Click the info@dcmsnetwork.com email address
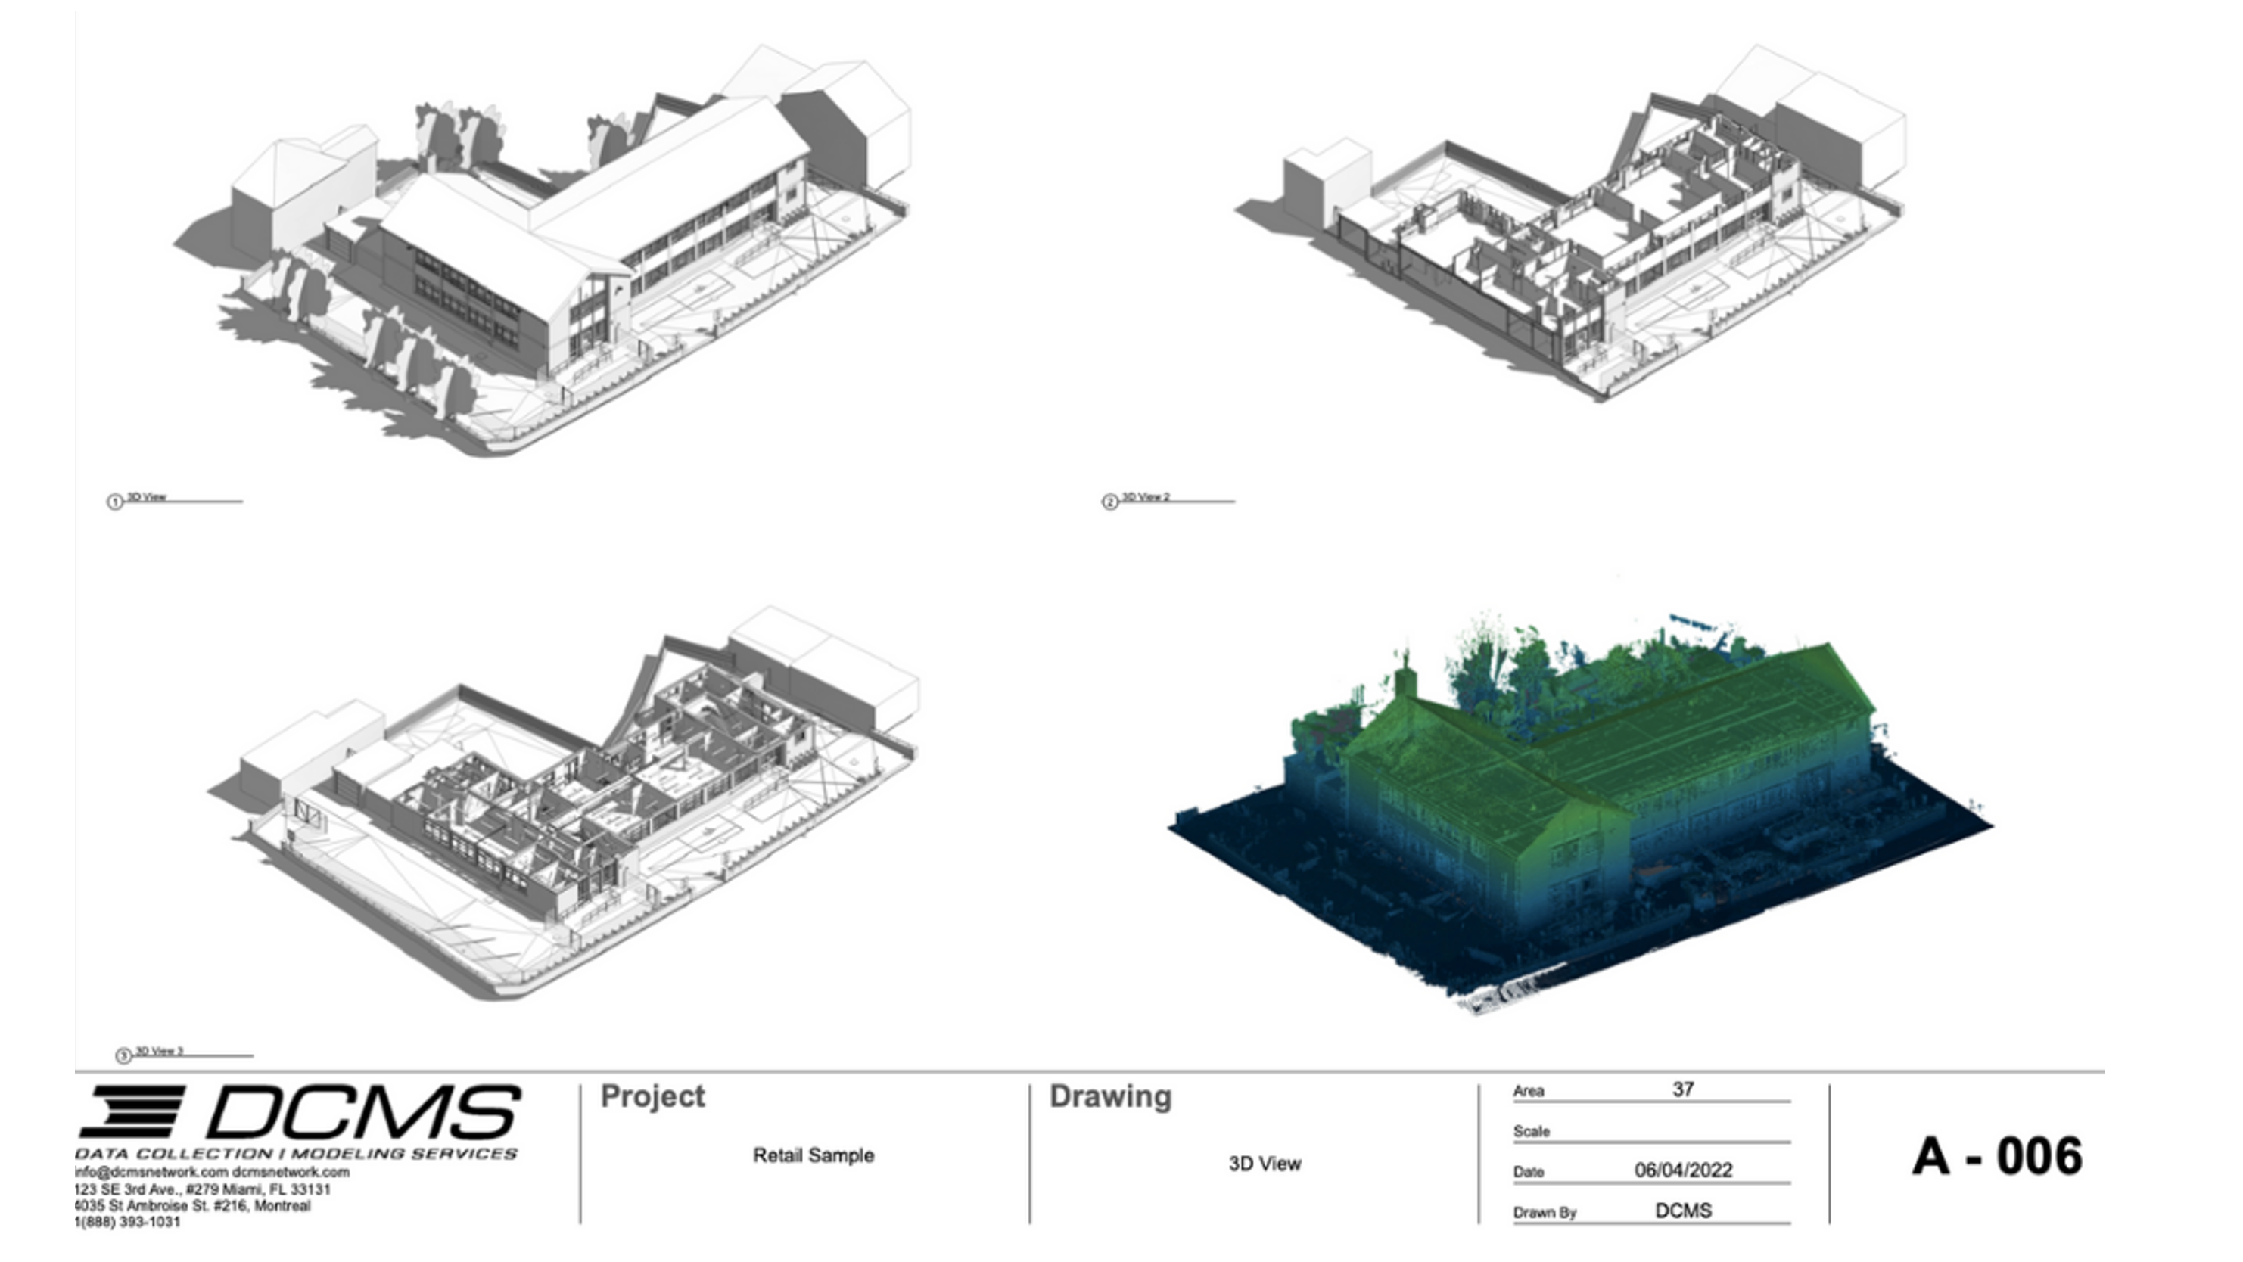Screen dimensions: 2243x1262 [x=151, y=1173]
